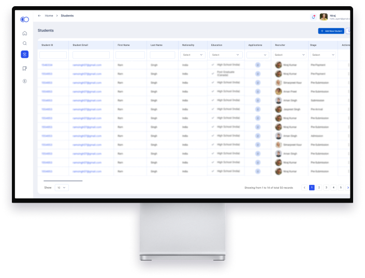Screen dimensions: 365x278
Task: Select the highlighted Students sidebar icon
Action: [24, 54]
